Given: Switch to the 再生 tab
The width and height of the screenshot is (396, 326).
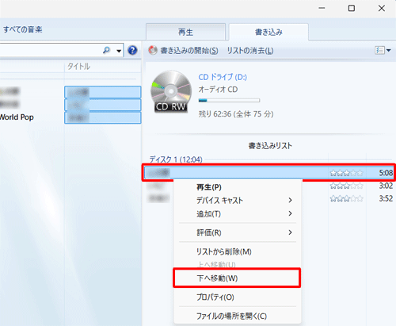Looking at the screenshot, I should click(x=185, y=32).
